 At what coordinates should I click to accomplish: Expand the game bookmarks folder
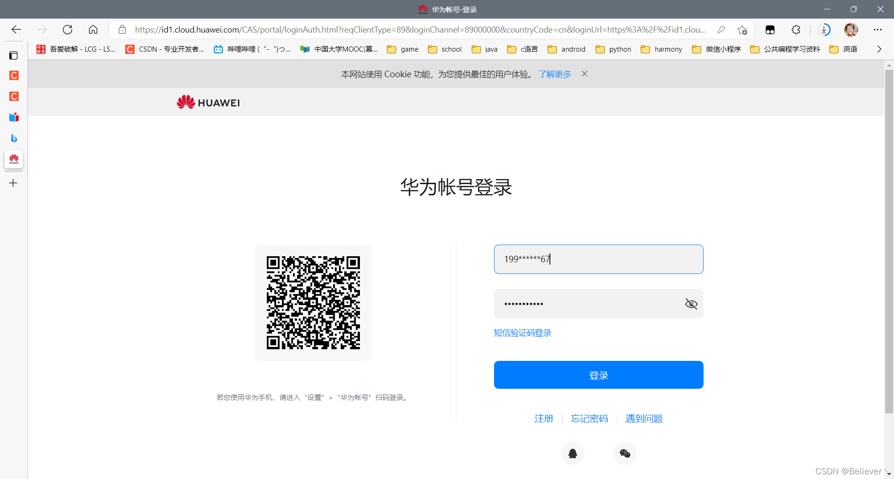point(403,49)
